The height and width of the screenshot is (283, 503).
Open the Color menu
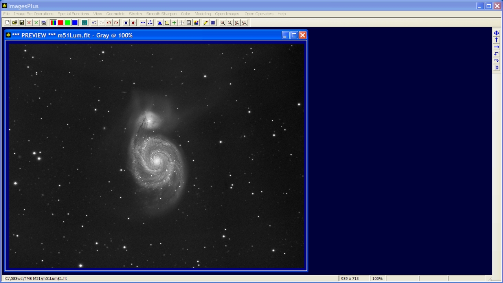[185, 14]
